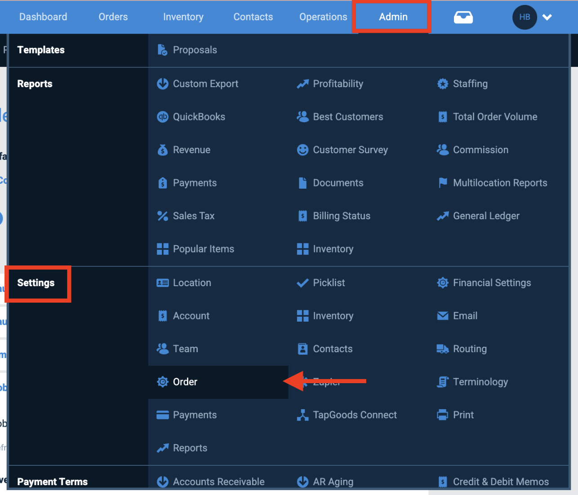578x495 pixels.
Task: Click the Documents file icon
Action: click(x=302, y=183)
